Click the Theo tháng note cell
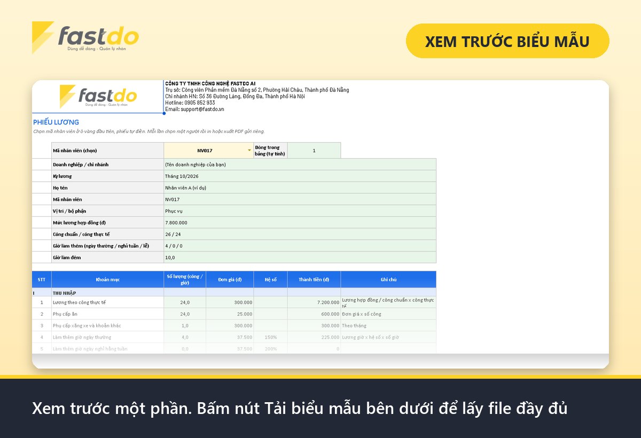The image size is (641, 438). pos(388,325)
